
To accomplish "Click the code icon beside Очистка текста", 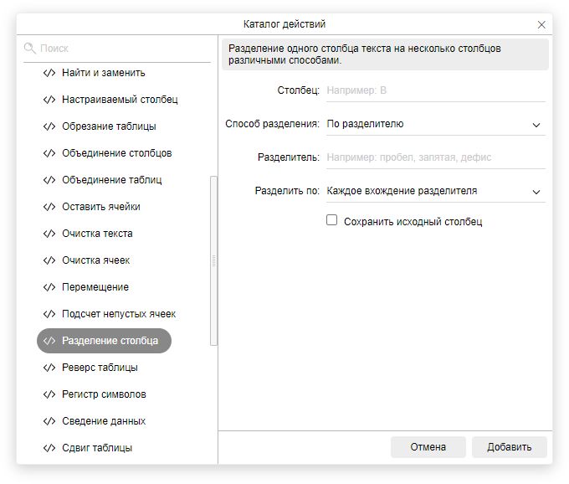I will pyautogui.click(x=49, y=234).
